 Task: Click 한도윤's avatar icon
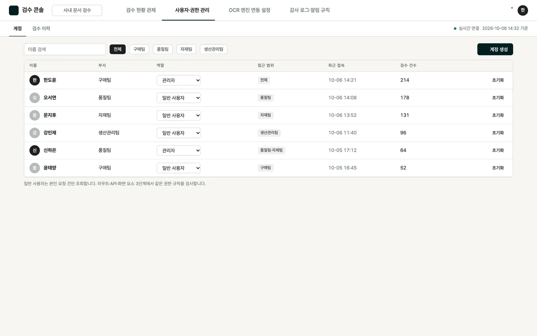click(x=35, y=80)
